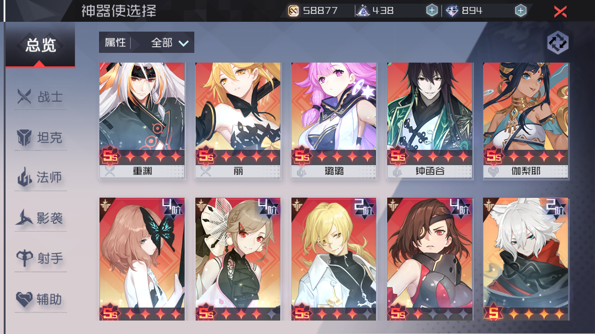Click the gold coin currency icon
The image size is (595, 334).
click(293, 11)
